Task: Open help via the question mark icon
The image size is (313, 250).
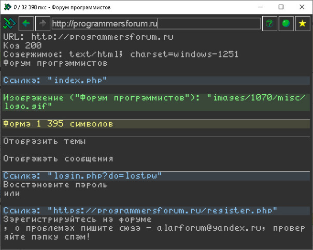Action: click(x=269, y=23)
